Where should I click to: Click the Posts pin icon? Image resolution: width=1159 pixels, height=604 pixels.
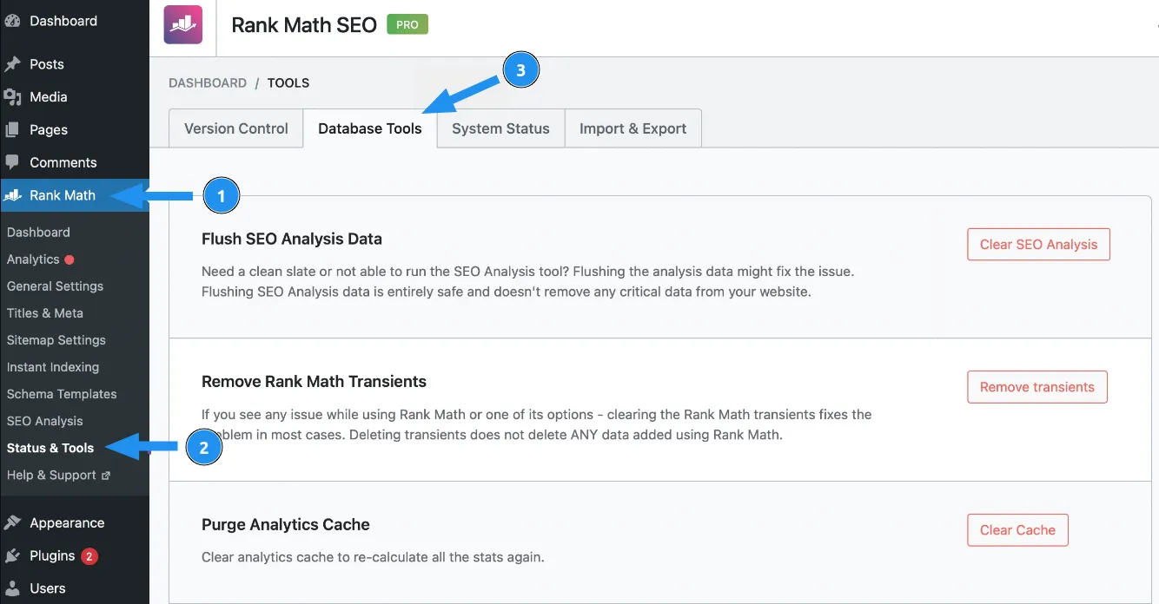coord(12,64)
